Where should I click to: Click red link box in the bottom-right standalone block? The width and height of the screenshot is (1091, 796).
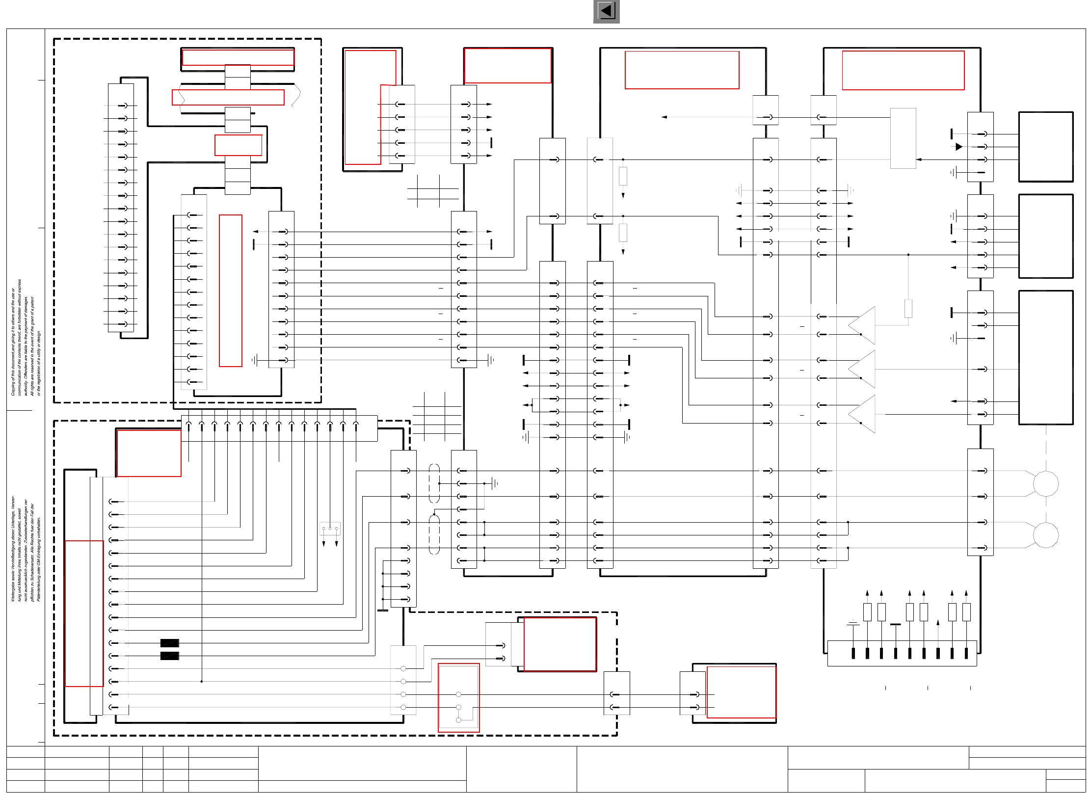tap(741, 692)
